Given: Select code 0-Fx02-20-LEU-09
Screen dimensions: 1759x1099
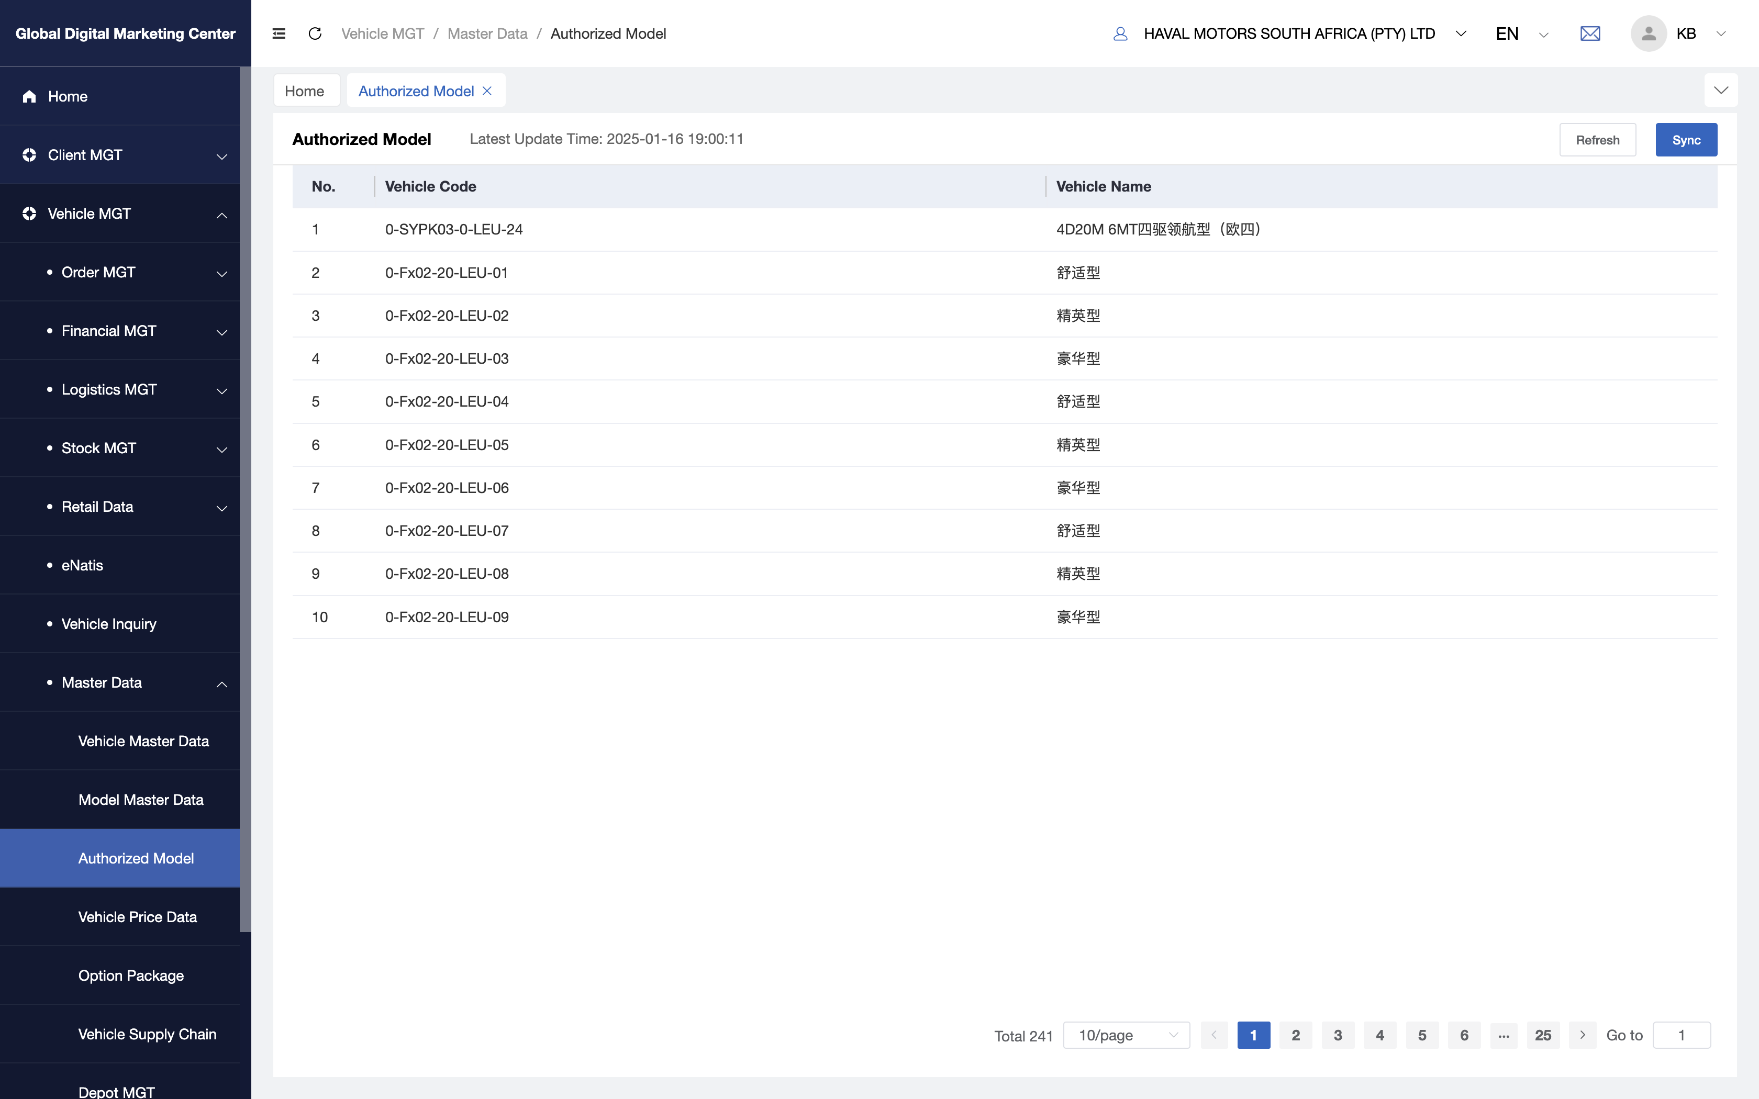Looking at the screenshot, I should 446,617.
